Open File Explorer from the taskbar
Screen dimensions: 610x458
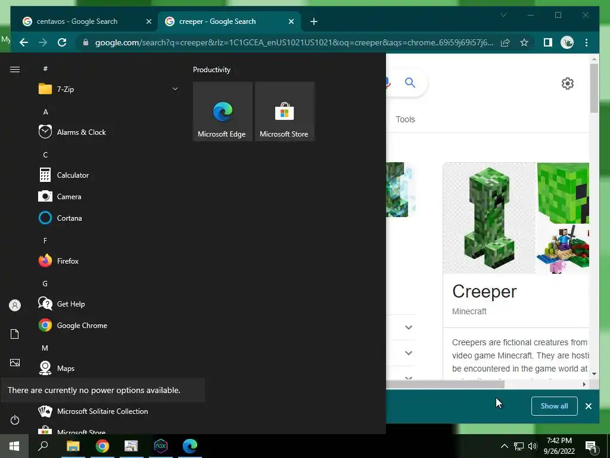coord(73,446)
